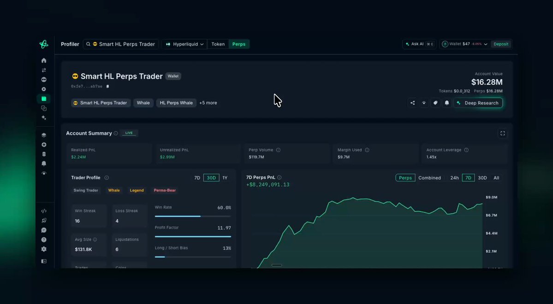Open settings gear in sidebar
The image size is (553, 304).
[44, 249]
